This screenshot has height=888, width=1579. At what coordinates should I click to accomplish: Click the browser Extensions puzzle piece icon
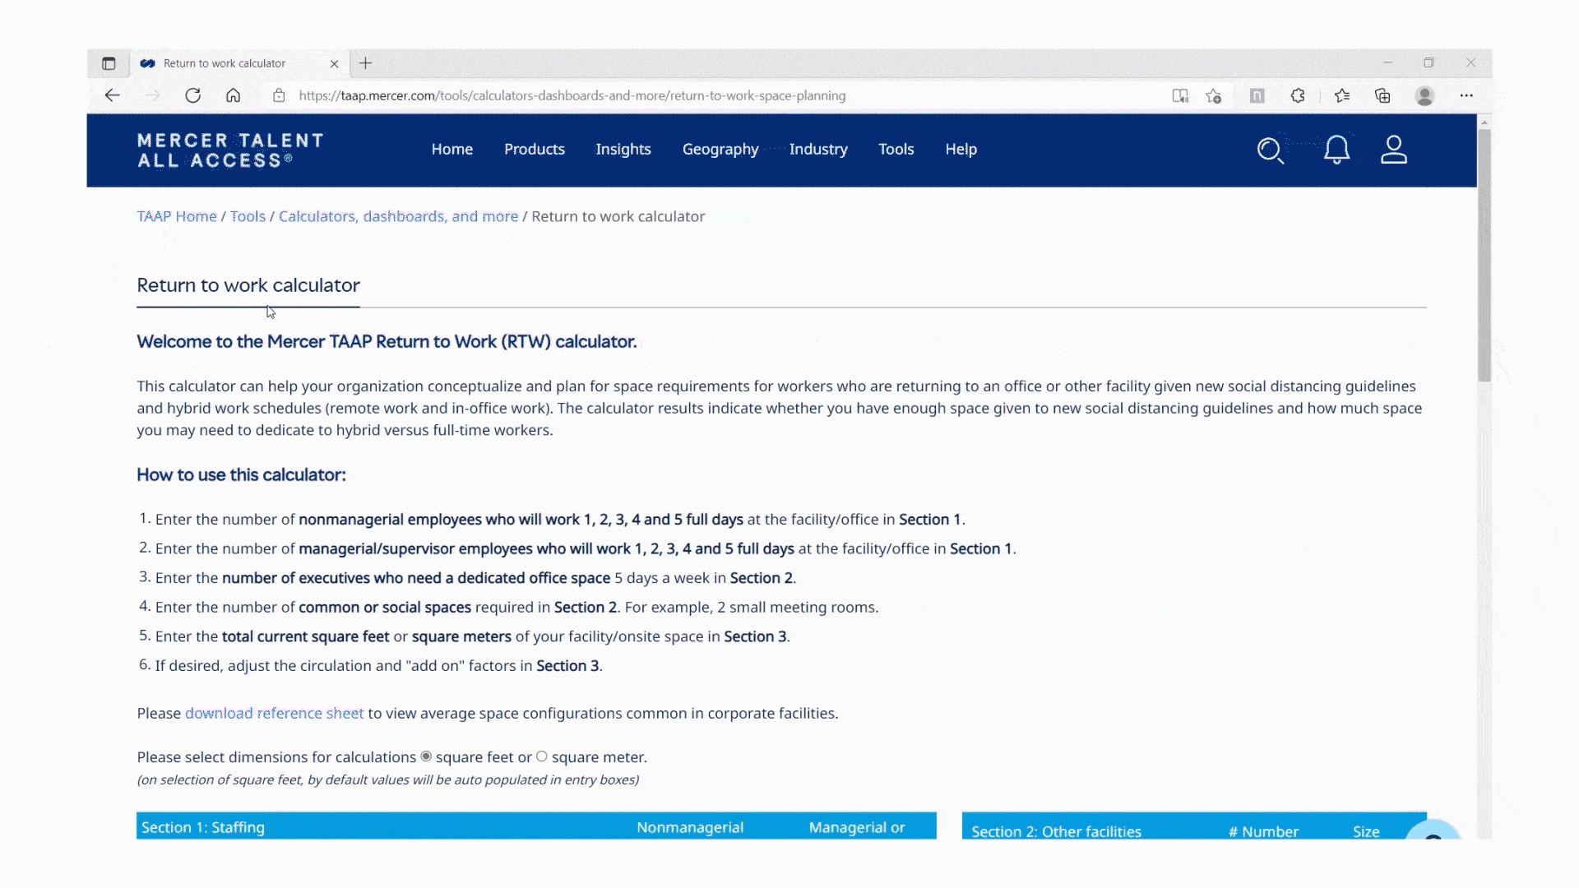pyautogui.click(x=1298, y=95)
